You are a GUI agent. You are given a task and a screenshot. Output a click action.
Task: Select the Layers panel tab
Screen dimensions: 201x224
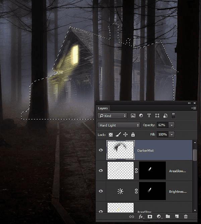point(103,108)
